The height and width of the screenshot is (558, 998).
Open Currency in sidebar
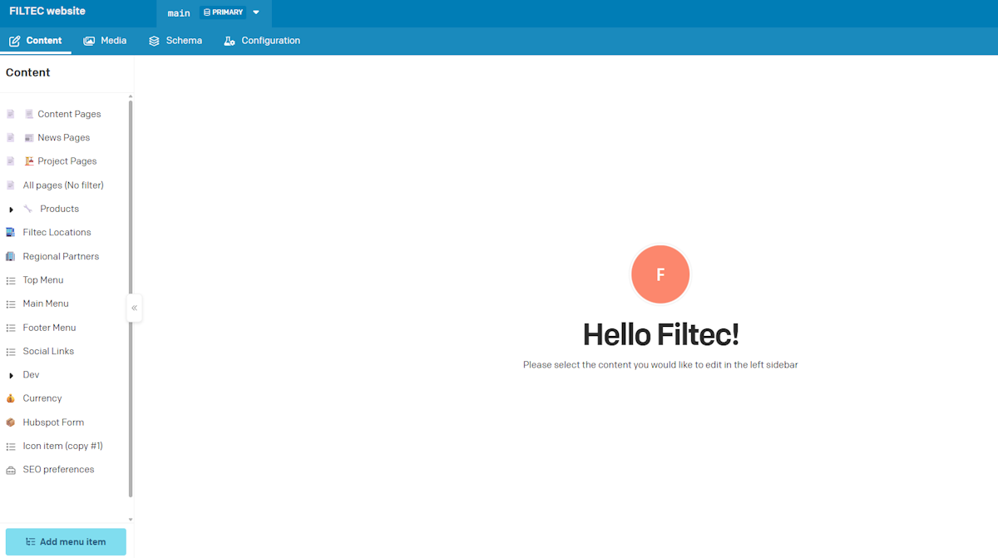click(42, 398)
